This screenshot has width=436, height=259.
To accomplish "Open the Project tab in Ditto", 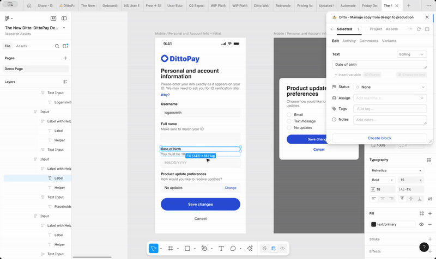I will (x=376, y=29).
